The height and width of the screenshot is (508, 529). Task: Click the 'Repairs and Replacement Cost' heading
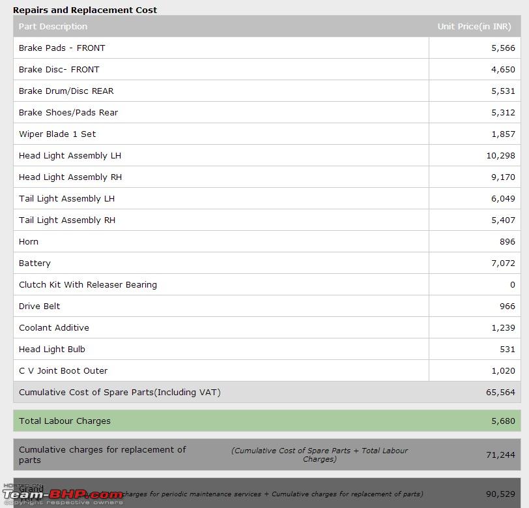tap(85, 10)
